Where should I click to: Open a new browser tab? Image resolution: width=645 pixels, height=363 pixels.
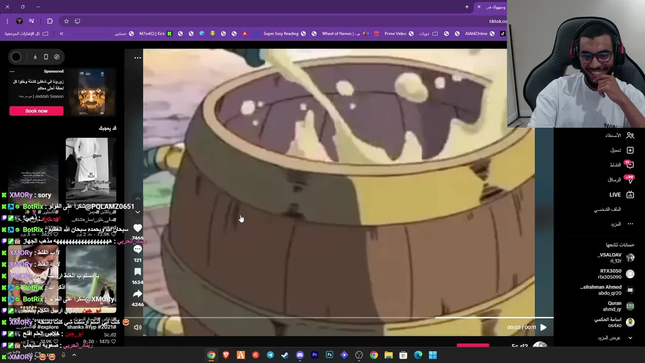coord(467,7)
